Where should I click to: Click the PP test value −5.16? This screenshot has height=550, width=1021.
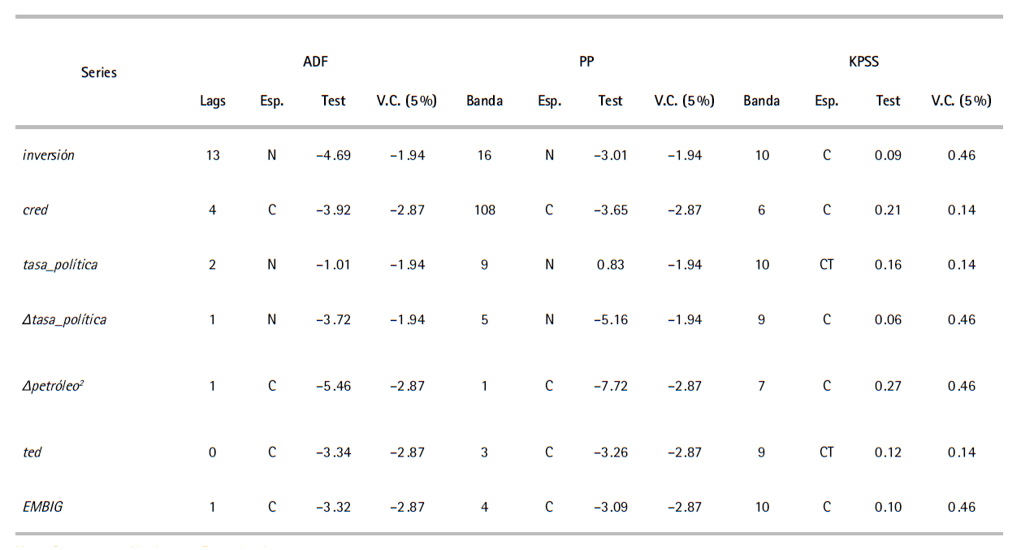(x=611, y=319)
